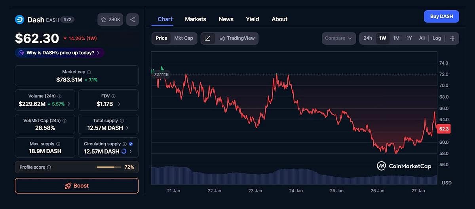Open chart settings sliders icon
Viewport: 475px width, 209px height.
(452, 38)
